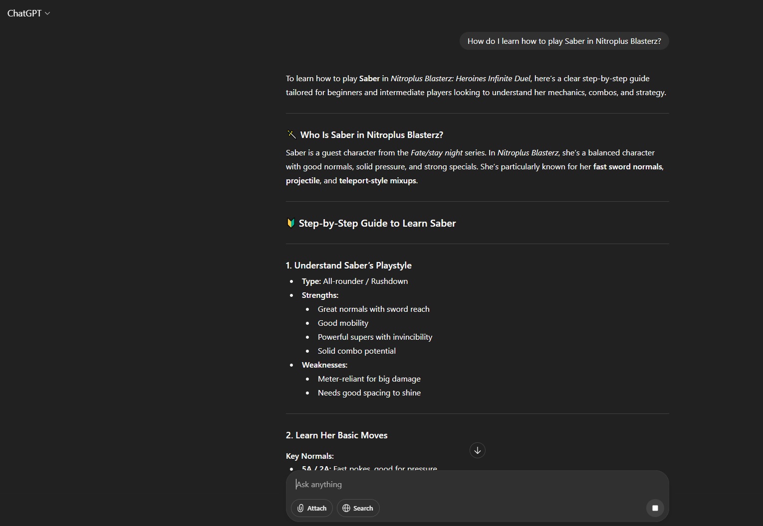Click the user message about Saber
This screenshot has height=526, width=763.
pyautogui.click(x=564, y=41)
